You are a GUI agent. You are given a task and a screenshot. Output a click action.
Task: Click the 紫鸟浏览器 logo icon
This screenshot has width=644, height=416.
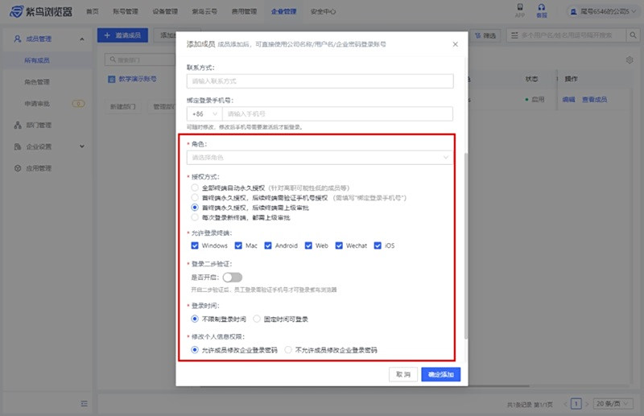tap(18, 12)
